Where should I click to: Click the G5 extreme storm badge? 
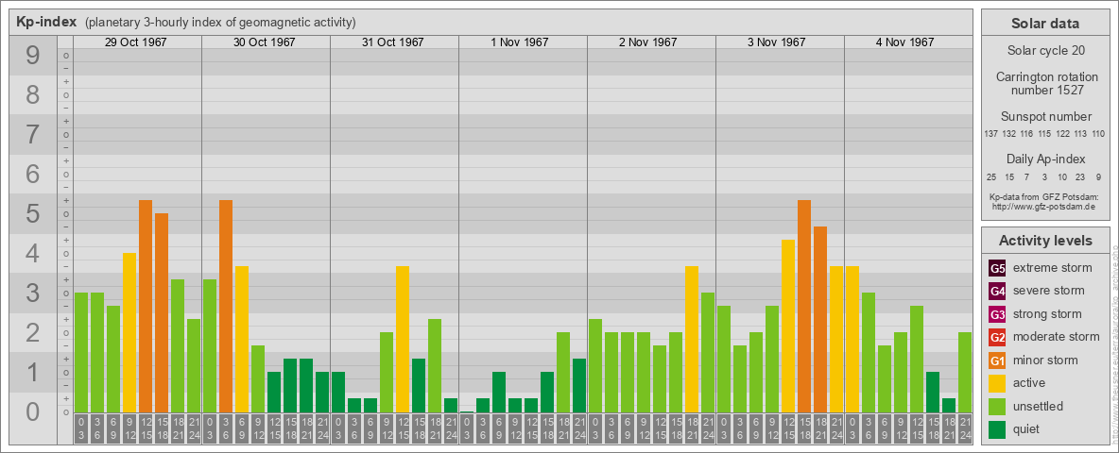click(x=997, y=269)
